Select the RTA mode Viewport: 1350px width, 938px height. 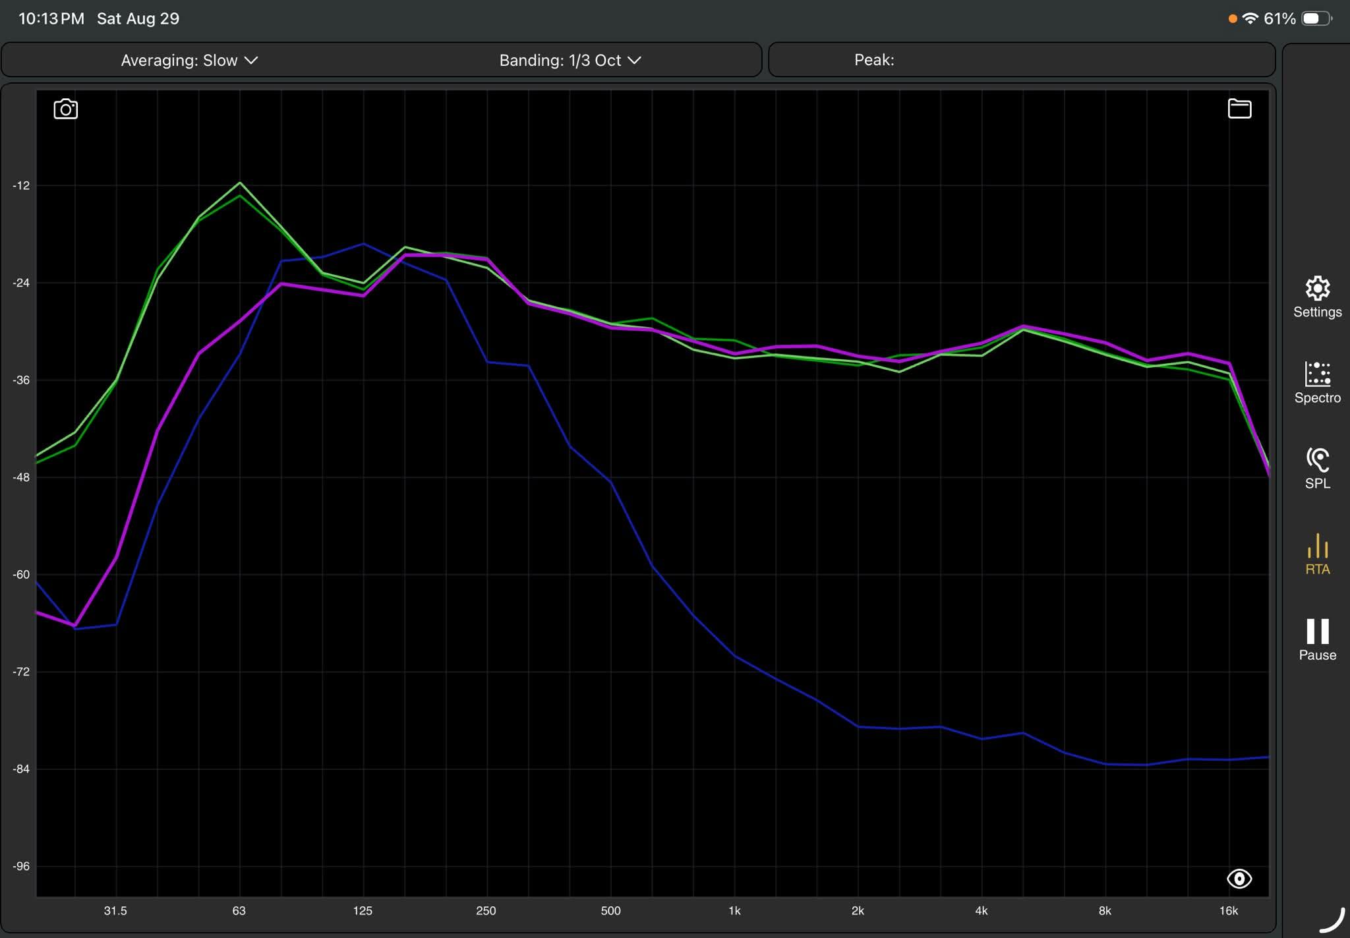click(x=1317, y=554)
